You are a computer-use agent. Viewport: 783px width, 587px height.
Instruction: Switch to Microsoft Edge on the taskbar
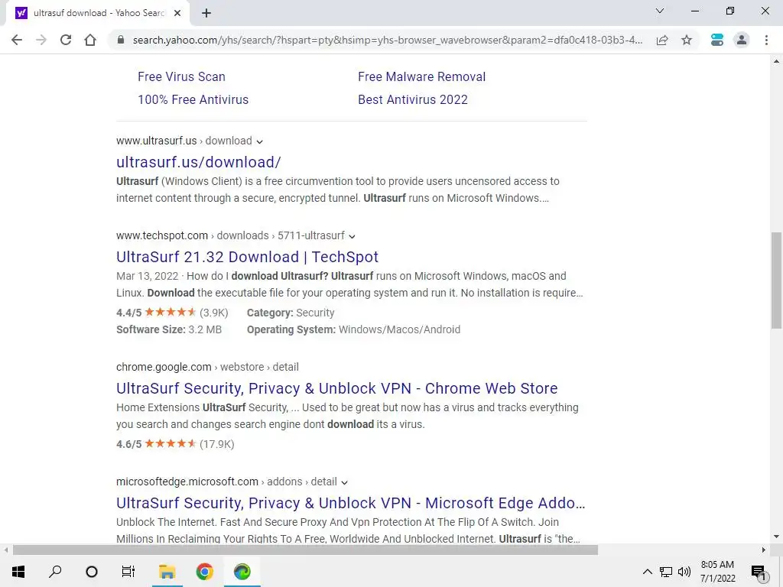coord(242,572)
